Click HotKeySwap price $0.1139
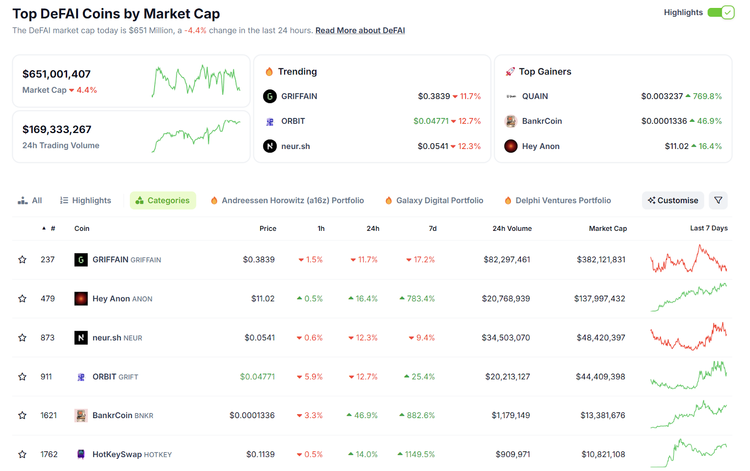The image size is (750, 471). tap(261, 454)
